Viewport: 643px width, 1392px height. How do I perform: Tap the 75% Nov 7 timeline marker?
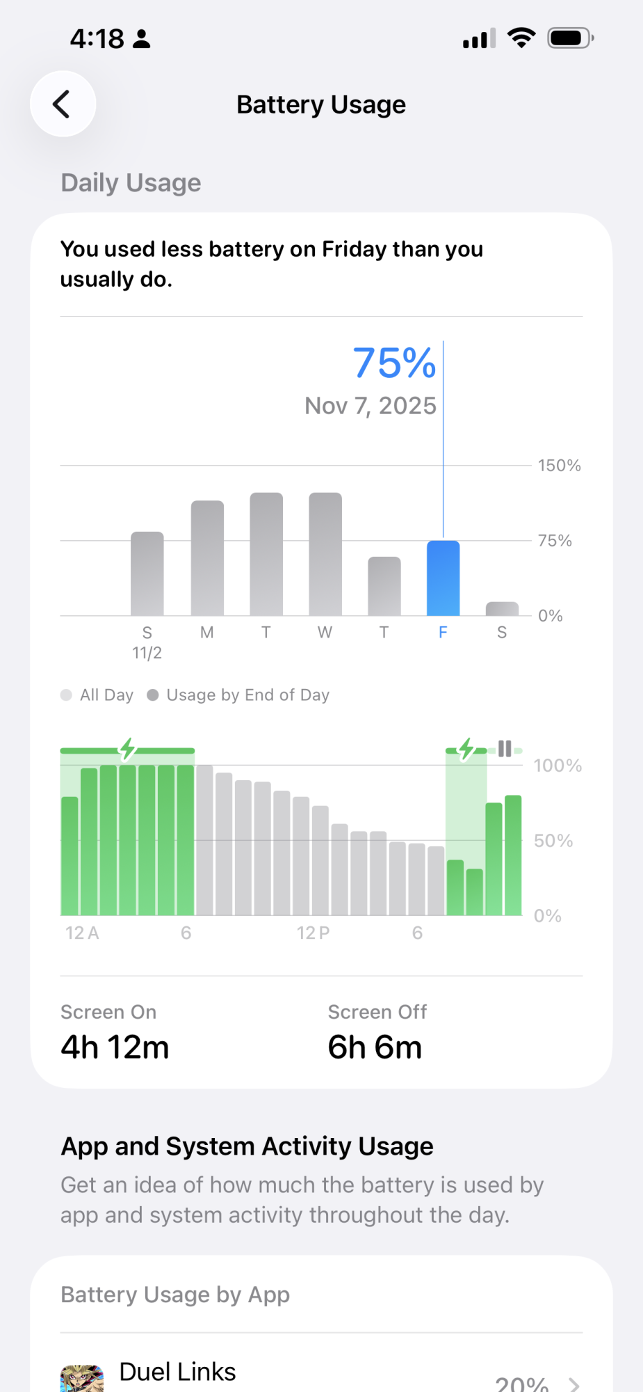tap(395, 380)
